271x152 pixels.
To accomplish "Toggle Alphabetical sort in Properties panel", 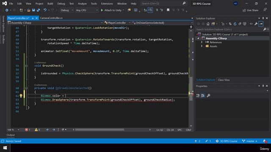I will 203,95.
